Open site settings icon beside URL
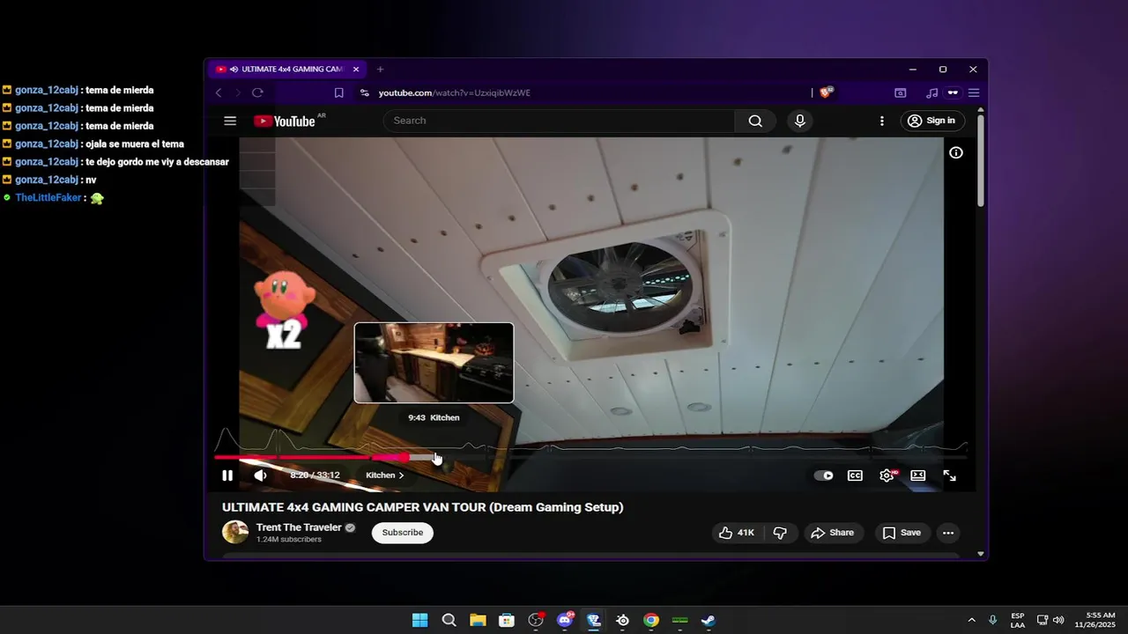 click(x=365, y=93)
